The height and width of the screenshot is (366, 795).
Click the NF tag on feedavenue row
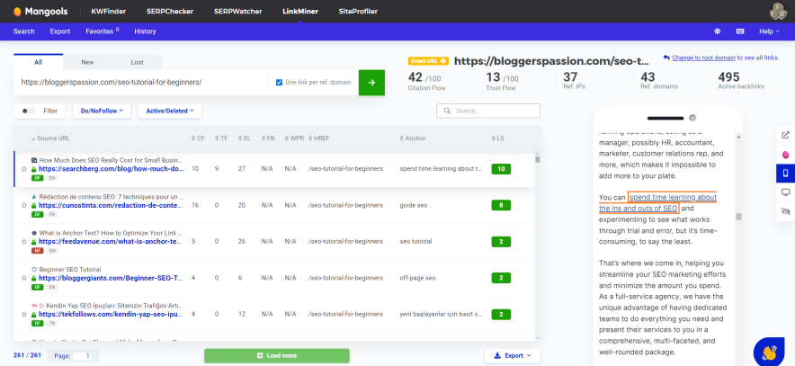[37, 250]
